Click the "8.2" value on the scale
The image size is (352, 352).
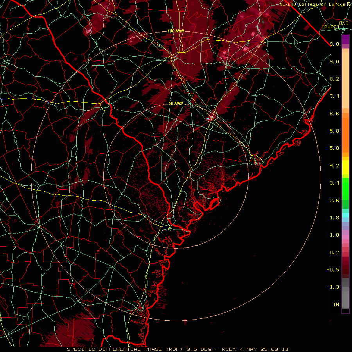[x=334, y=79]
